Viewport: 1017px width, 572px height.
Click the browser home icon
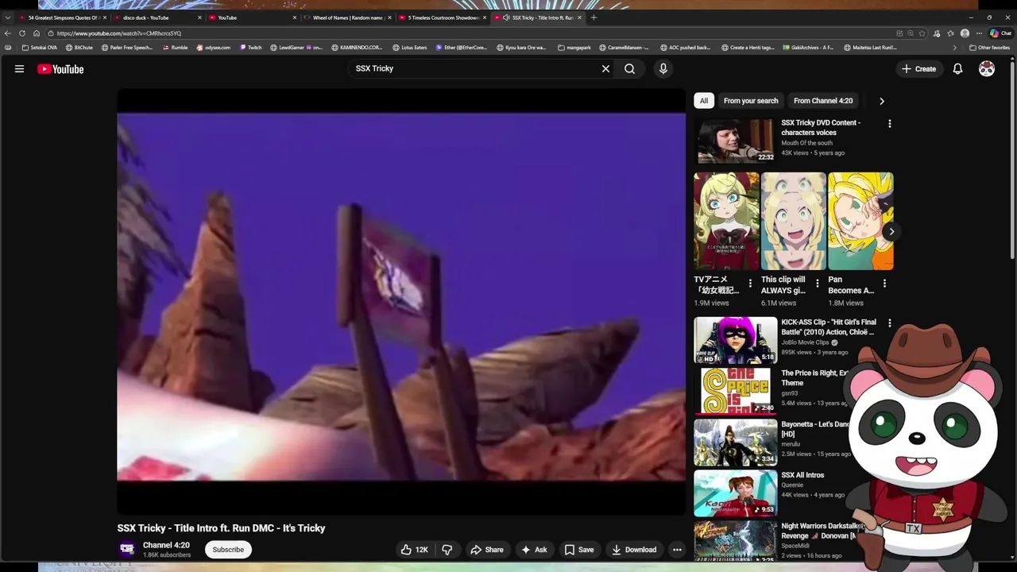[37, 33]
